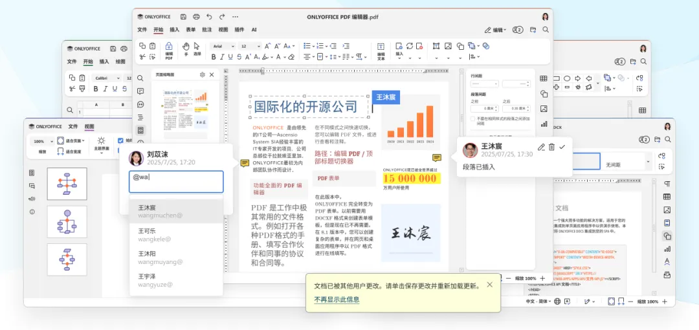Open 绘图 tab in spreadsheet window
The image size is (699, 330).
tap(120, 61)
